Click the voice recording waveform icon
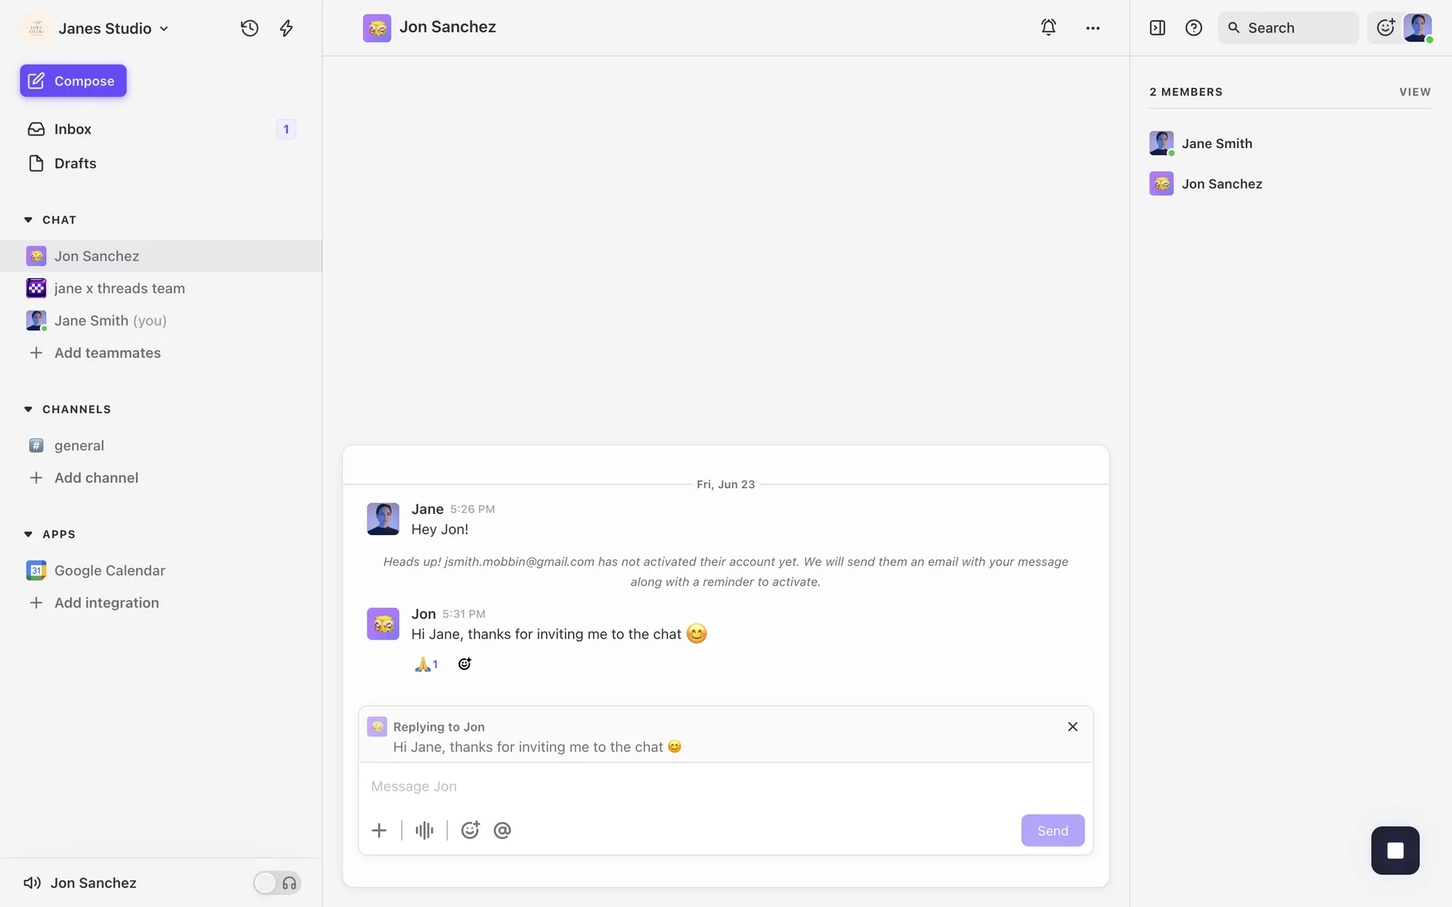 click(424, 830)
